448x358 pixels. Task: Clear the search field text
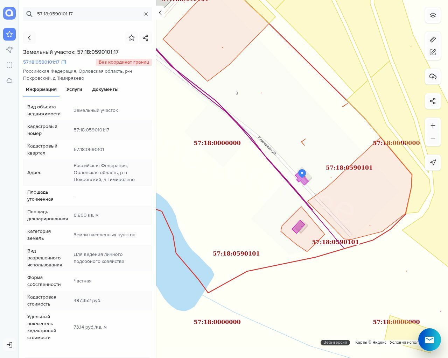(x=146, y=14)
